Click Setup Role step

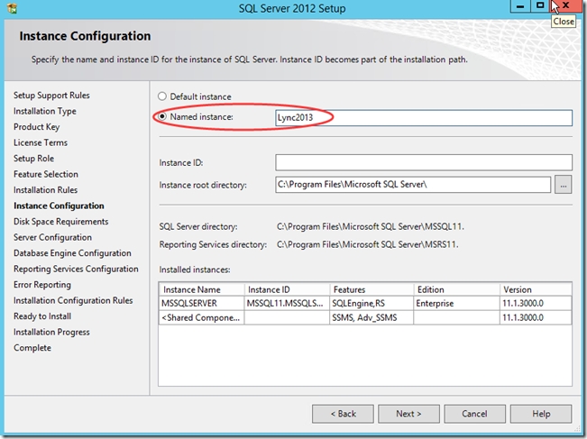pyautogui.click(x=33, y=159)
